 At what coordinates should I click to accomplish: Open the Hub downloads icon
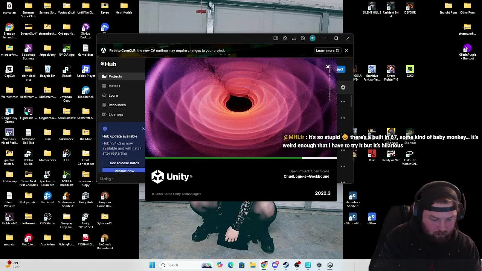[294, 38]
